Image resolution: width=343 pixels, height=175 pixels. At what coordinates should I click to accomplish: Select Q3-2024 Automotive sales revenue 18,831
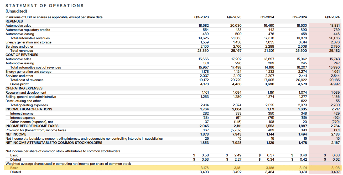(x=335, y=26)
